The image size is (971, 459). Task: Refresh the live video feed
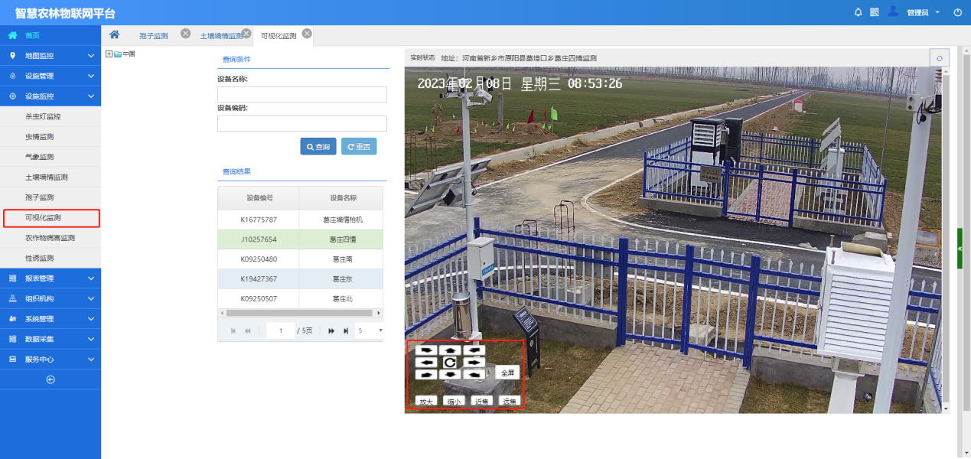pos(939,58)
